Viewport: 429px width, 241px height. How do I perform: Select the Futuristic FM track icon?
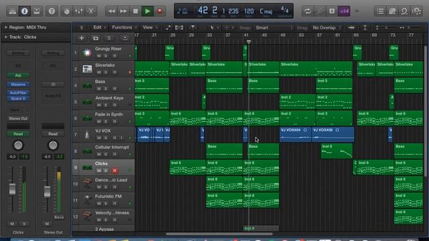87,200
